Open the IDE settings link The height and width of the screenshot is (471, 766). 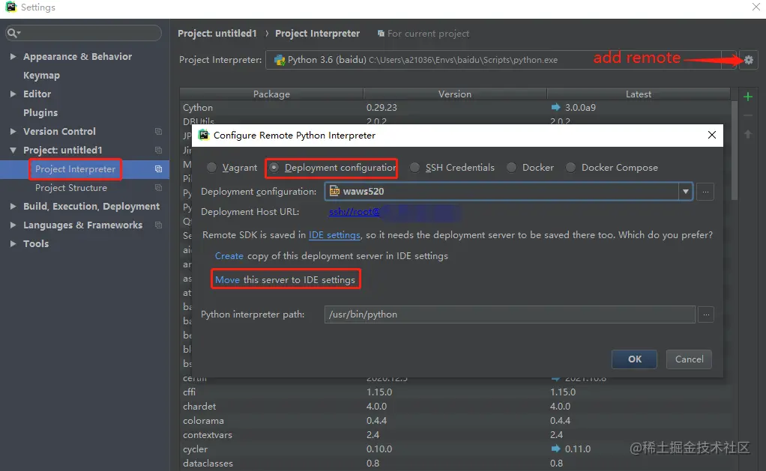coord(334,235)
